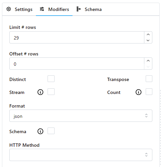Toggle the Stream checkbox

(51, 92)
